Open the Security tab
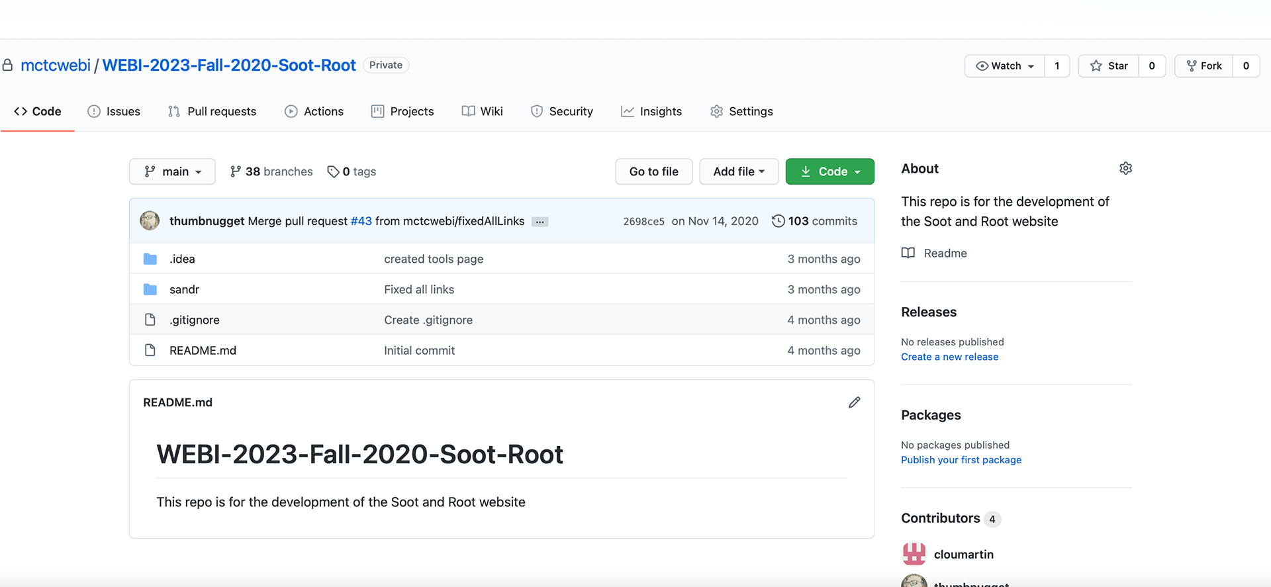This screenshot has width=1271, height=587. pyautogui.click(x=562, y=111)
